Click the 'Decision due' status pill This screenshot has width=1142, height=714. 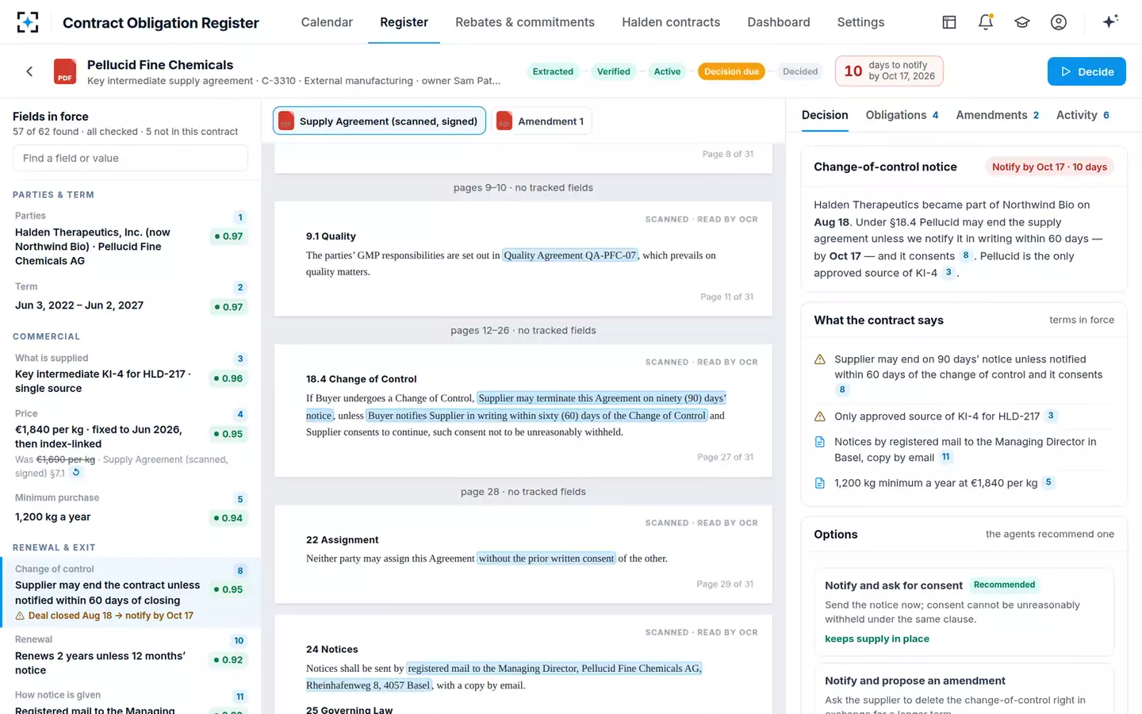pyautogui.click(x=731, y=71)
